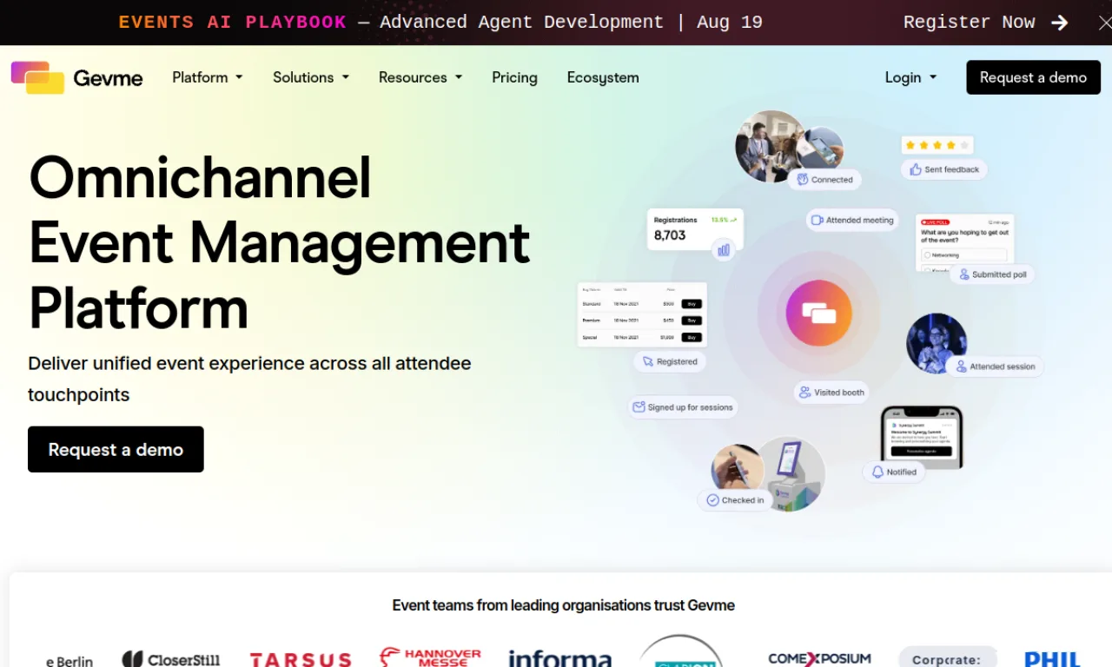This screenshot has width=1112, height=667.
Task: Click the Buy button in the Standard ticket row
Action: (692, 304)
